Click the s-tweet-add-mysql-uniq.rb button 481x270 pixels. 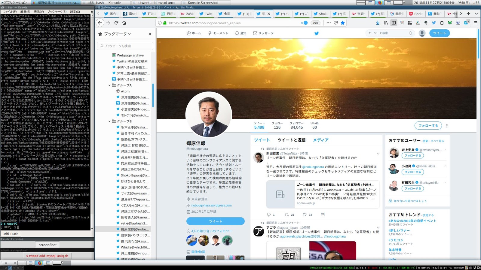click(x=47, y=256)
